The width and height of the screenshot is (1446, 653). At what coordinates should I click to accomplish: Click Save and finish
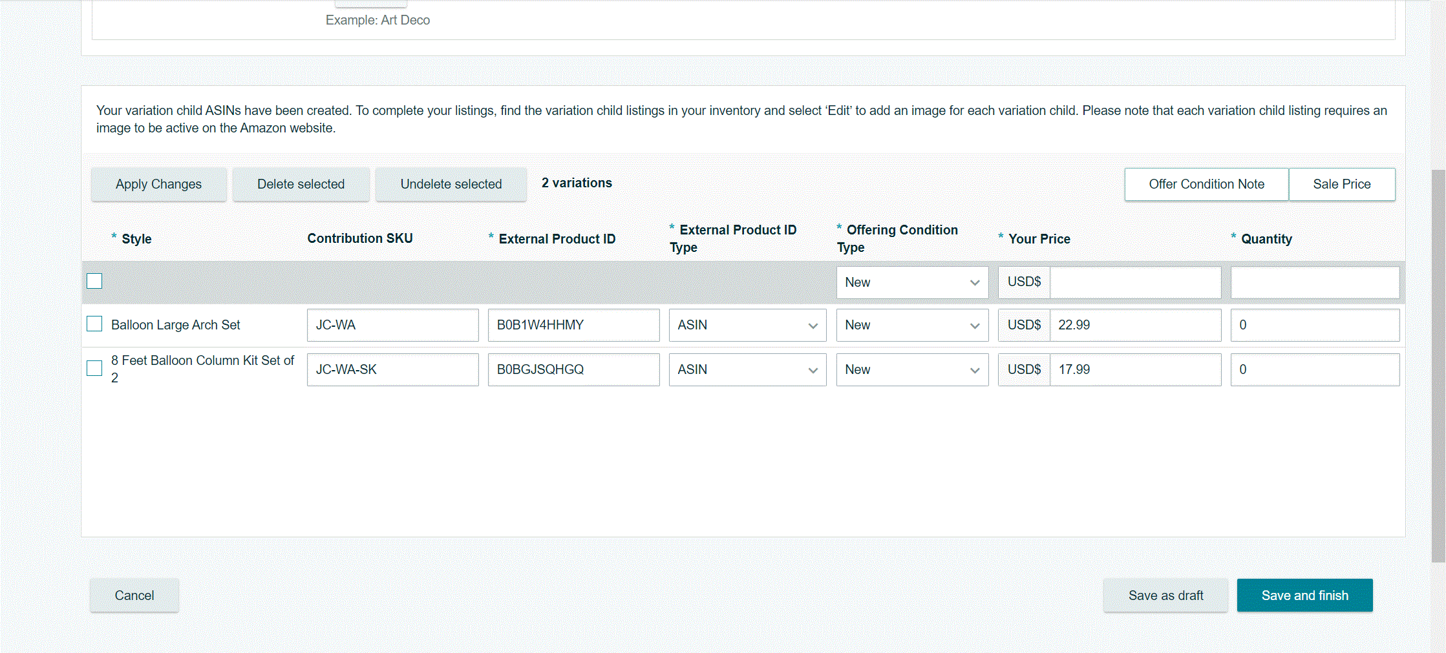click(1304, 596)
